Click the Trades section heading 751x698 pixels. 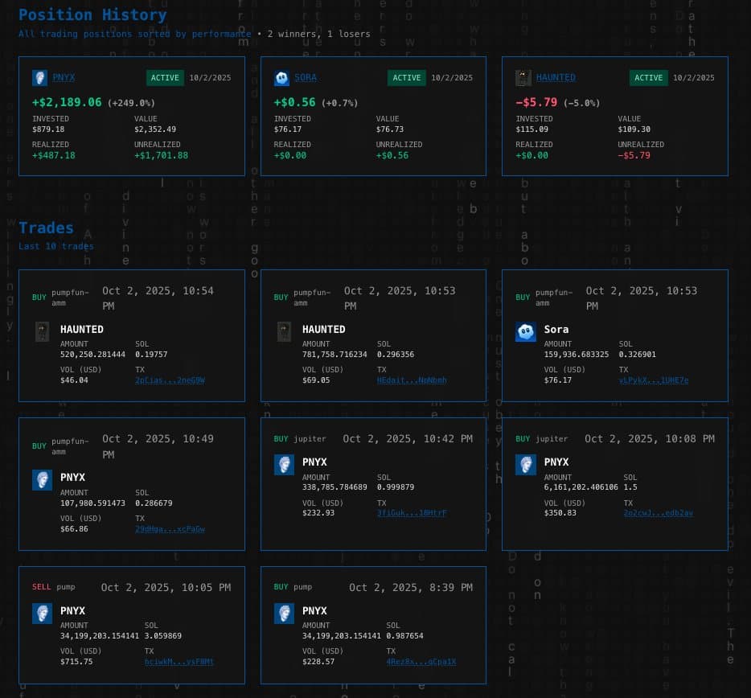pos(46,228)
